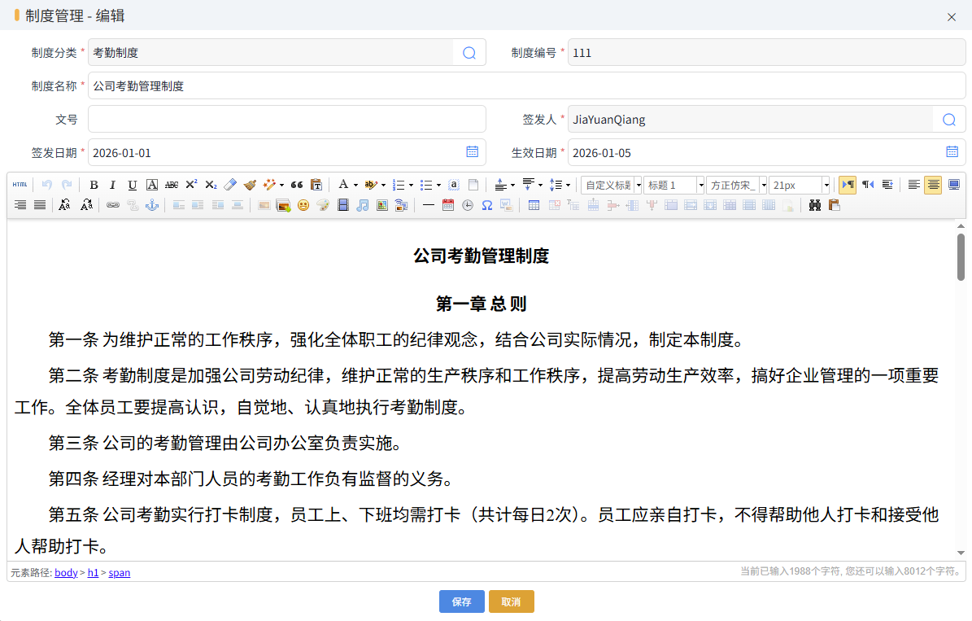Open the scrawl drawing palette
Screen dimensions: 972x621
[x=322, y=205]
